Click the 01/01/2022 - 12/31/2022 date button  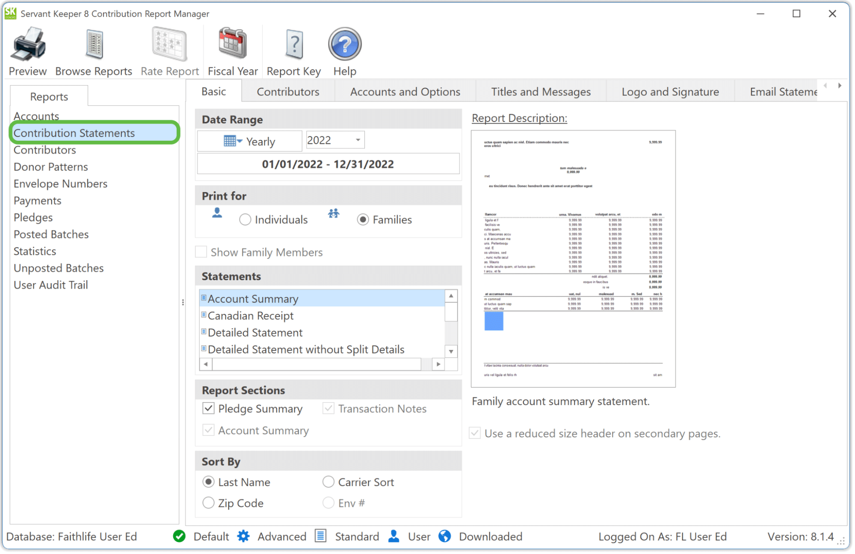[328, 163]
